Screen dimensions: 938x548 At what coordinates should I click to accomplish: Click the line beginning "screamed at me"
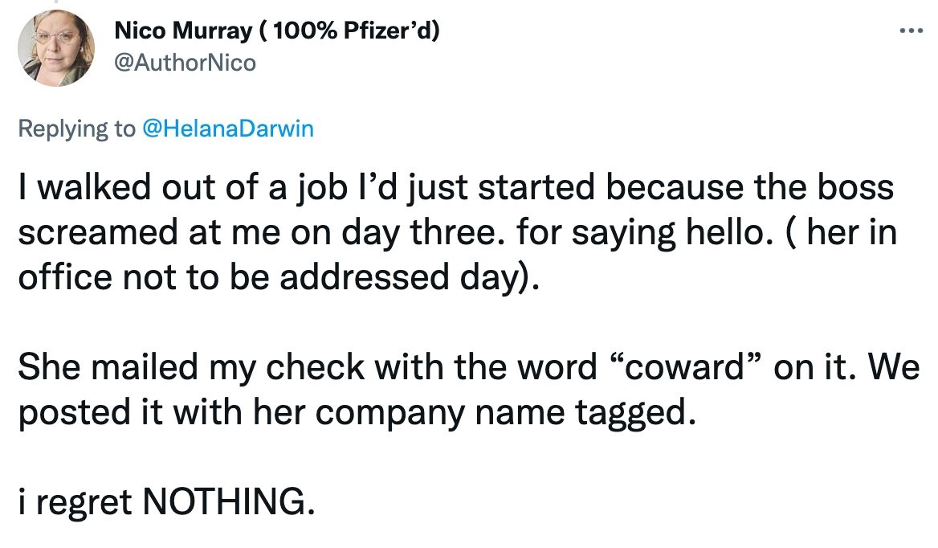tap(456, 233)
